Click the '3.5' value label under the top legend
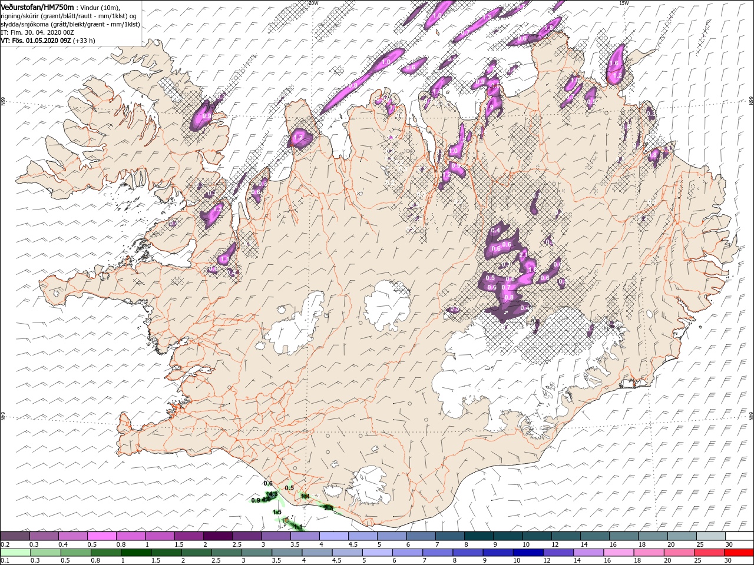This screenshot has height=565, width=754. point(295,544)
